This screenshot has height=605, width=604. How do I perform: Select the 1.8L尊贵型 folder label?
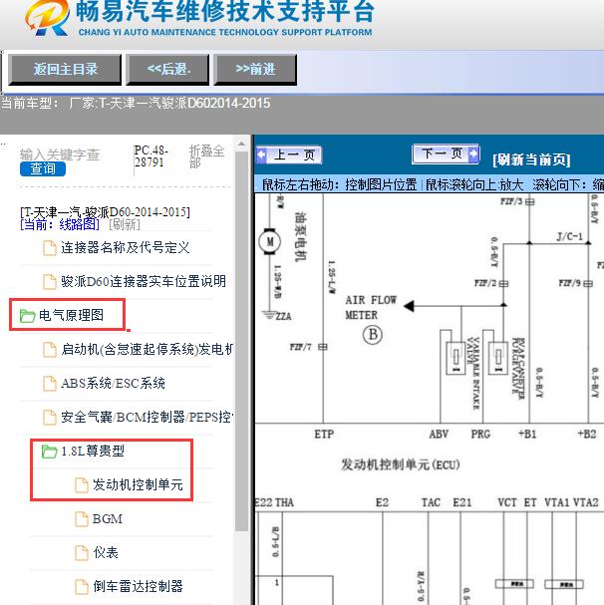pyautogui.click(x=93, y=451)
